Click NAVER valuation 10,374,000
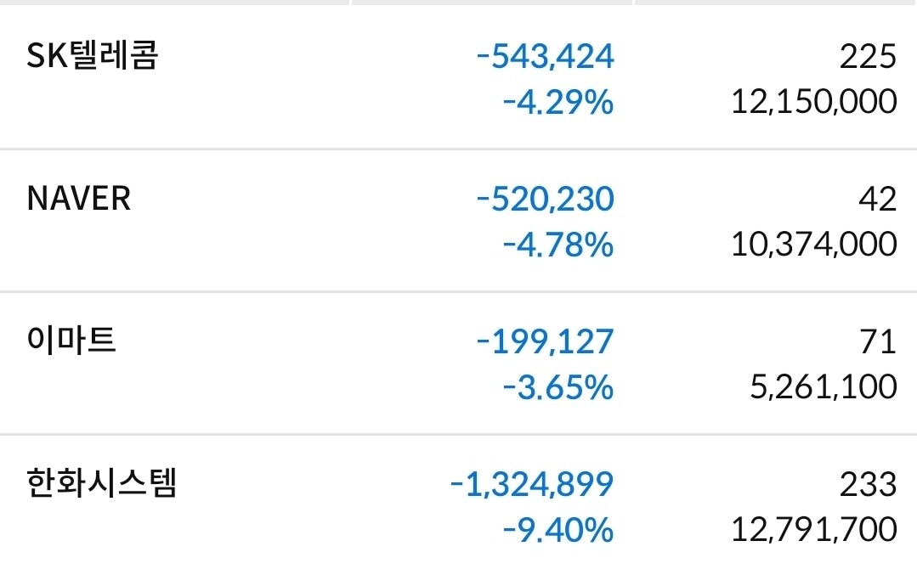 point(814,245)
